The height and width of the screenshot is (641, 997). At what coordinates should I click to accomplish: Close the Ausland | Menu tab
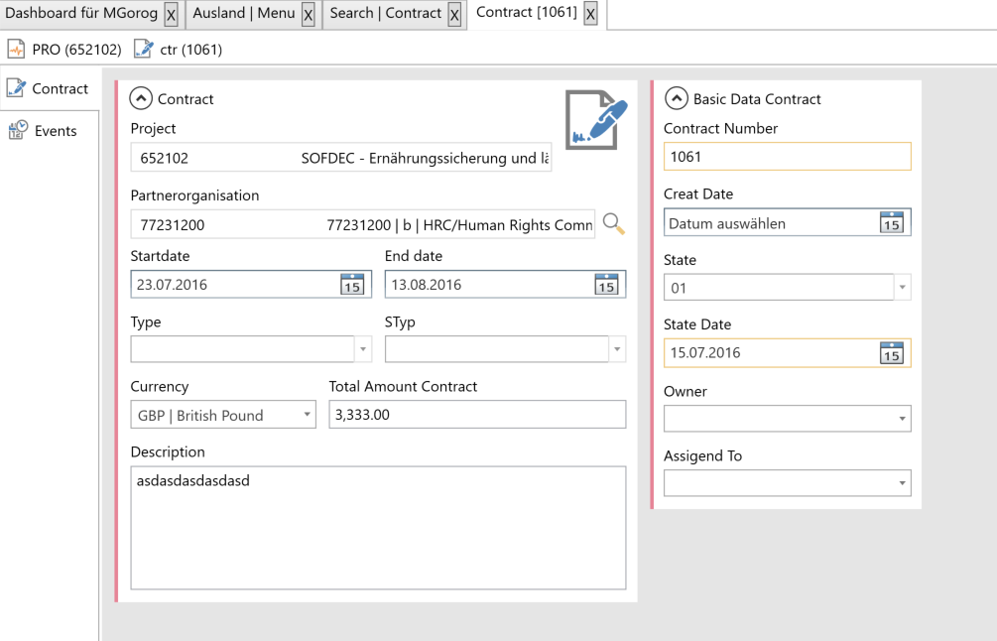coord(308,15)
